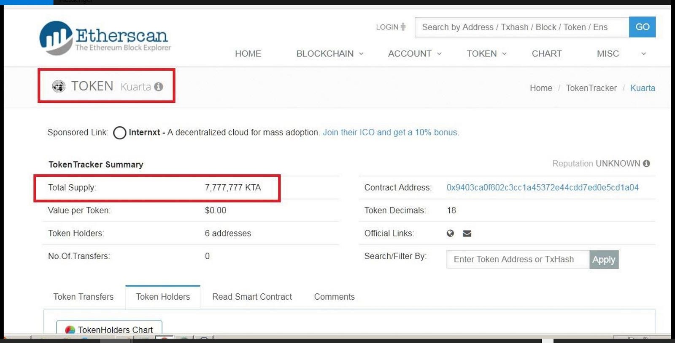Click the 'Token Holders:' summary label
The width and height of the screenshot is (675, 343).
(x=76, y=233)
